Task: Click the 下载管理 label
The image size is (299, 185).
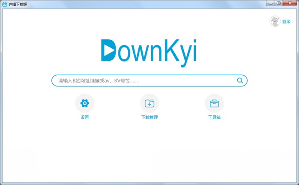Action: (149, 117)
